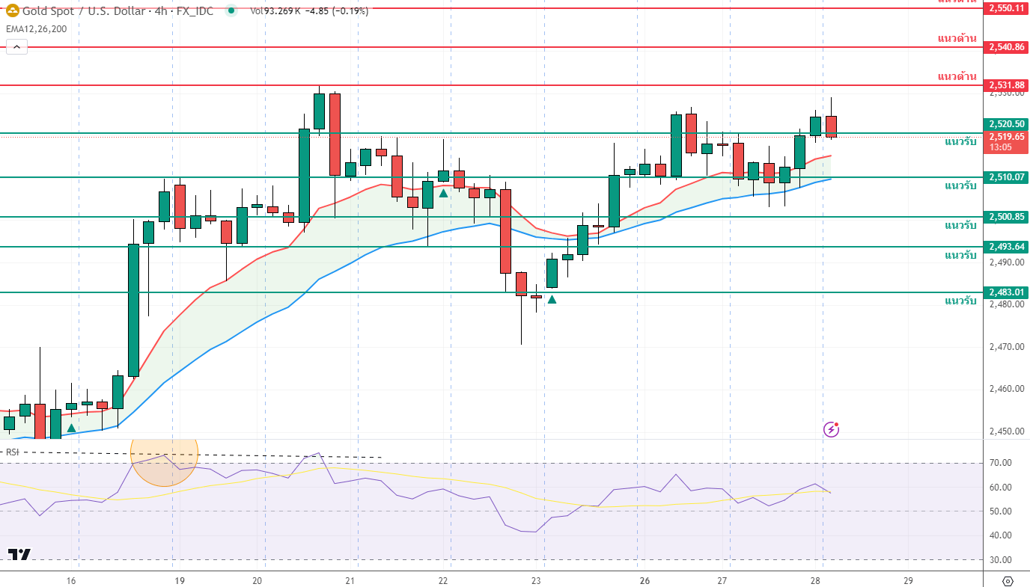Click date 23 on the time axis
The image size is (1030, 587).
click(x=536, y=581)
